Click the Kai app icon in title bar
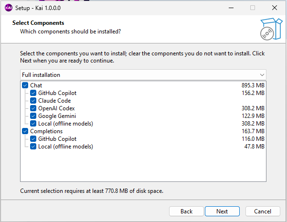The width and height of the screenshot is (287, 222). tap(9, 8)
